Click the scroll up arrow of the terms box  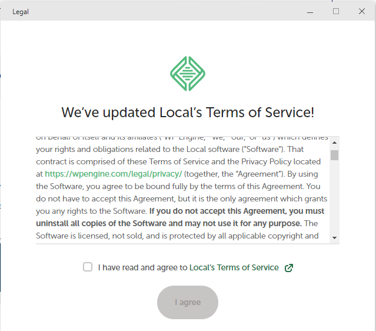pyautogui.click(x=334, y=143)
